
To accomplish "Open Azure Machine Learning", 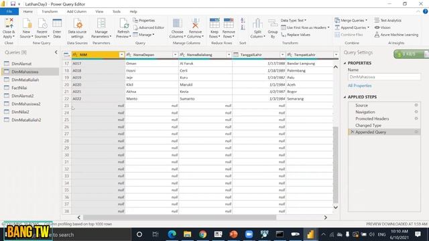I will coord(396,35).
